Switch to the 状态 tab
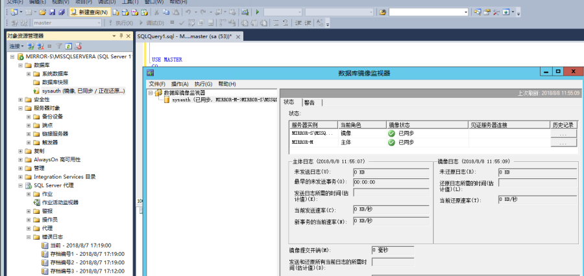Viewport: 584px width, 276px height. pos(289,102)
